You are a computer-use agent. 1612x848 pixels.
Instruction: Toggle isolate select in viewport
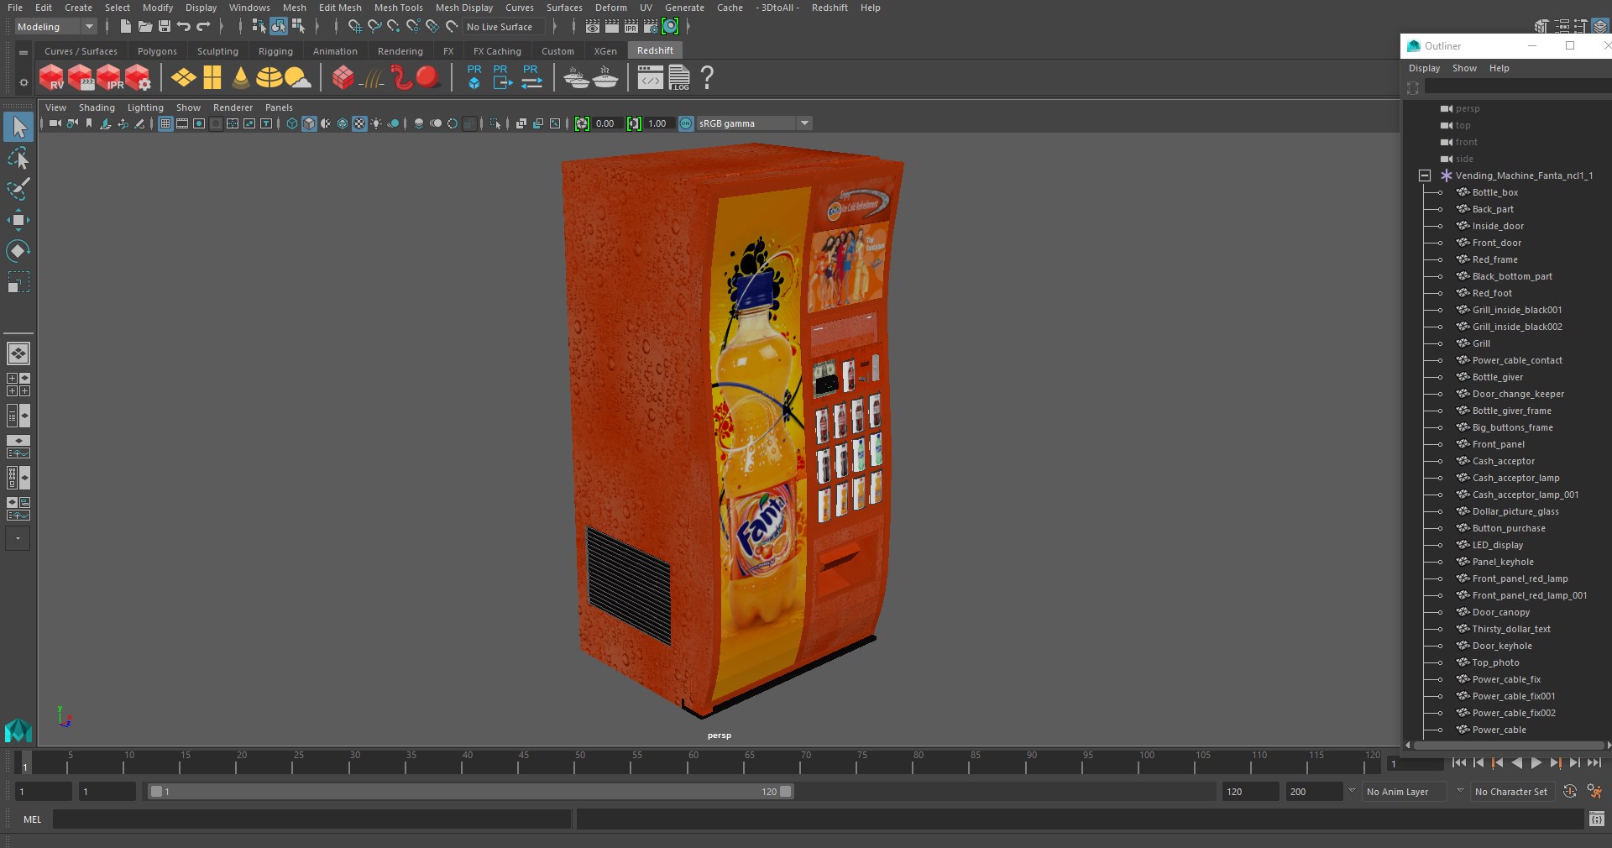495,123
